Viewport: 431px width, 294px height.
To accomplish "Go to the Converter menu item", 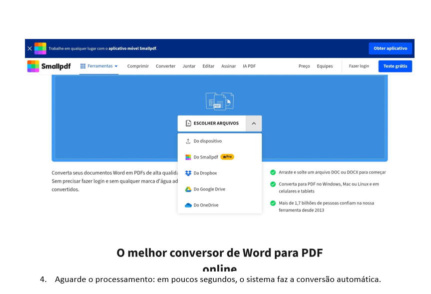I will tap(165, 66).
